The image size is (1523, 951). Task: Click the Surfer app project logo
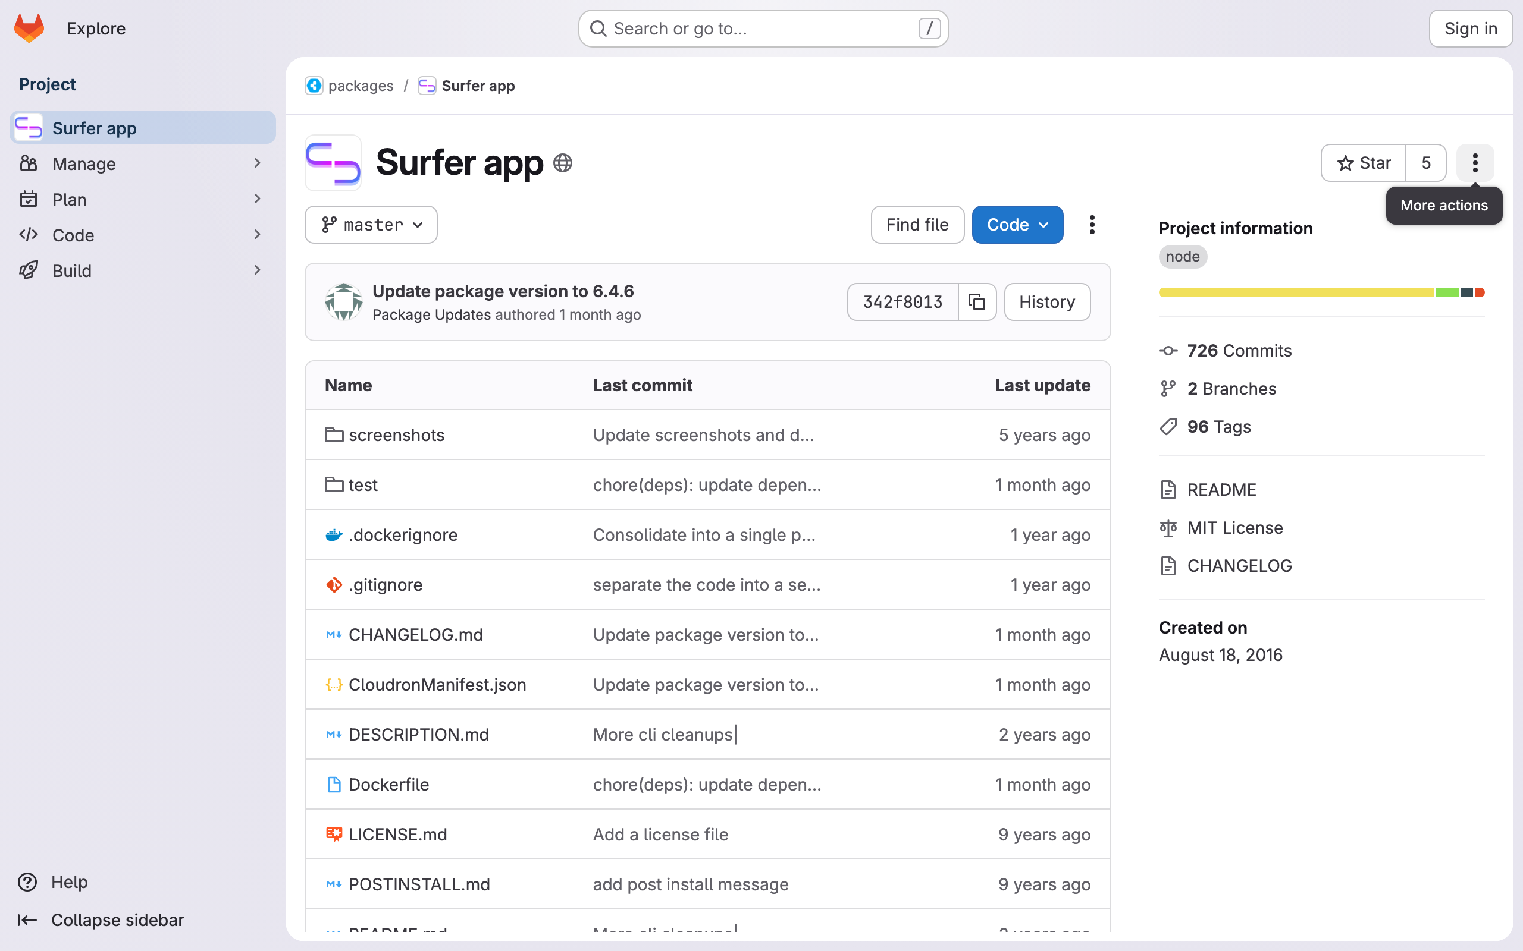pos(334,163)
